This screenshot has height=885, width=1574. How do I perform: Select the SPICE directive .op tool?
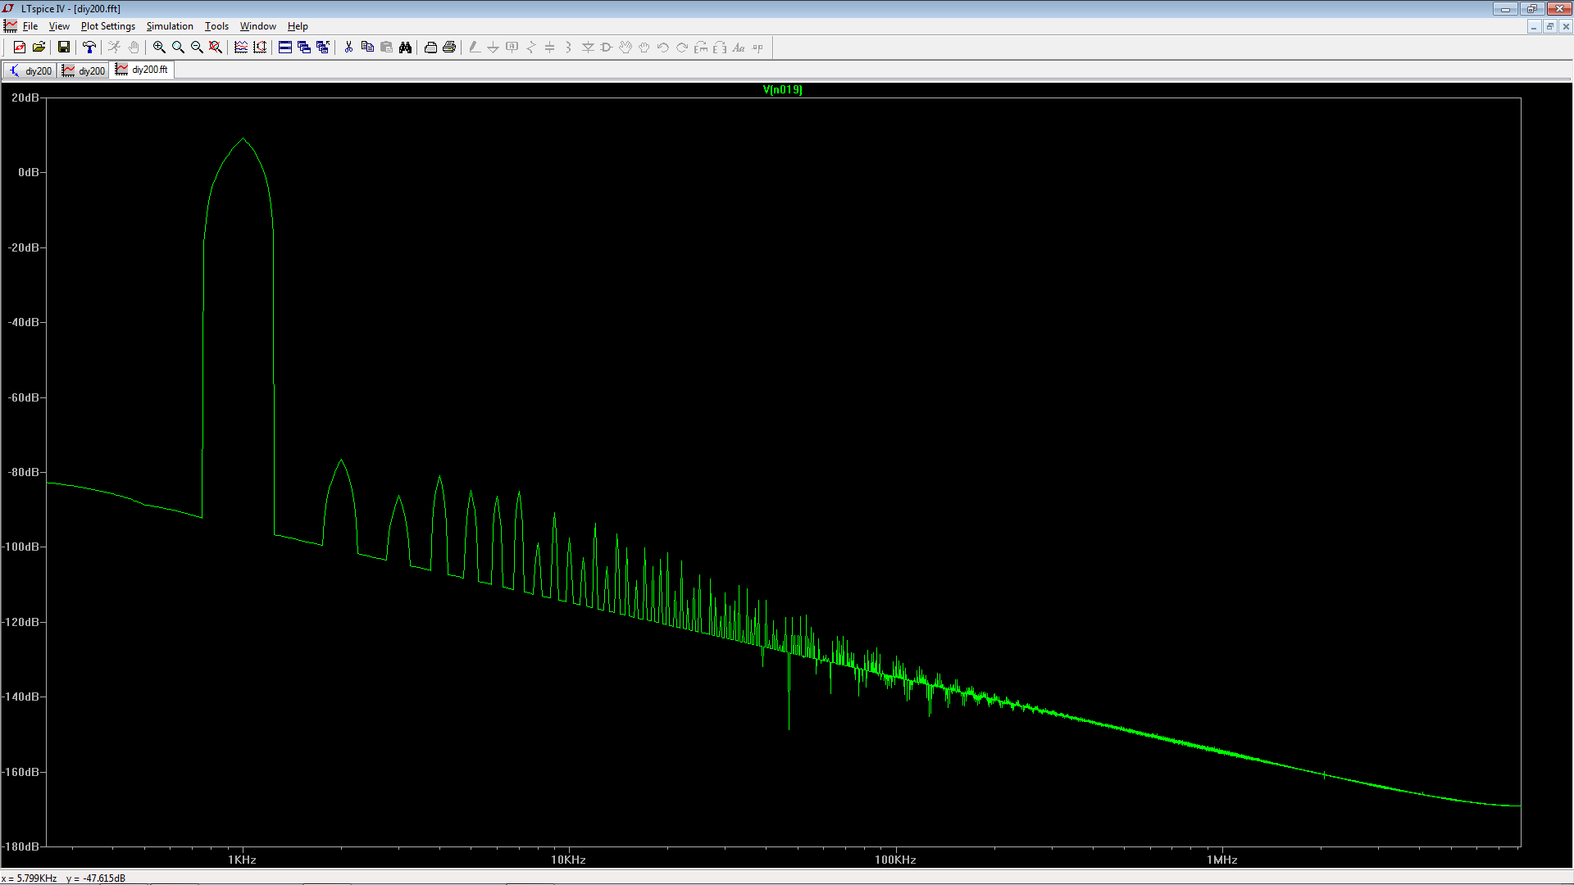(x=757, y=48)
